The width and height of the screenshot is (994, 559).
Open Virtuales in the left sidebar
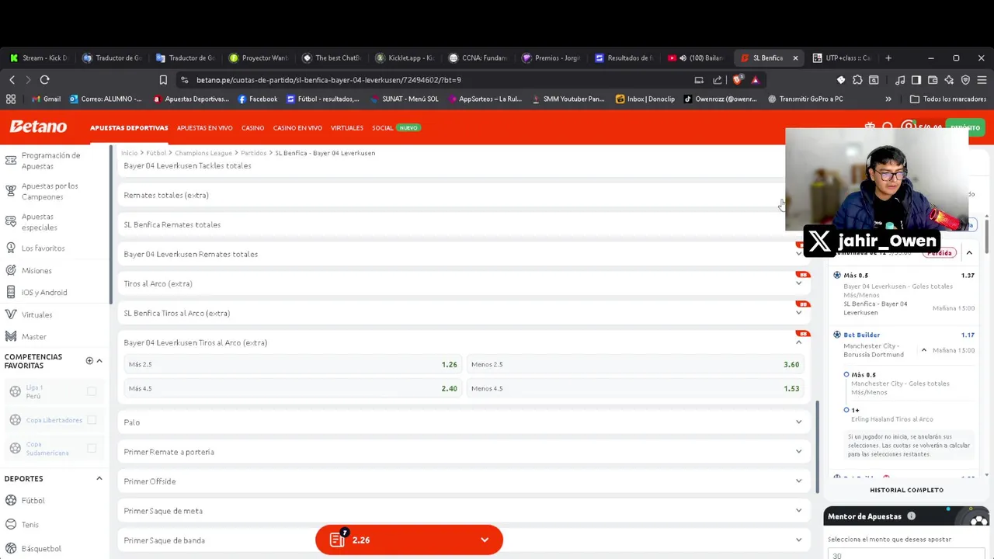[x=36, y=314]
